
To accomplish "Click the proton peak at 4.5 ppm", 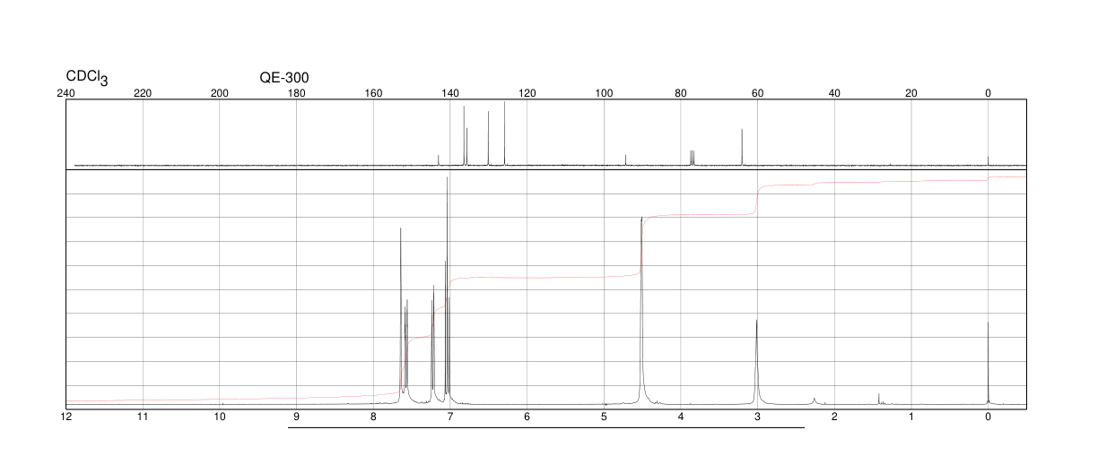I will pos(641,309).
